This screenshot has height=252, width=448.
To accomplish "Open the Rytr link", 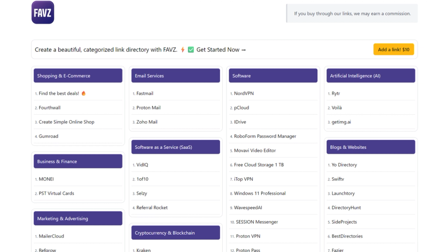I will pyautogui.click(x=336, y=93).
